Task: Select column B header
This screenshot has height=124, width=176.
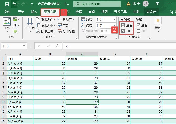Action: pyautogui.click(x=50, y=54)
